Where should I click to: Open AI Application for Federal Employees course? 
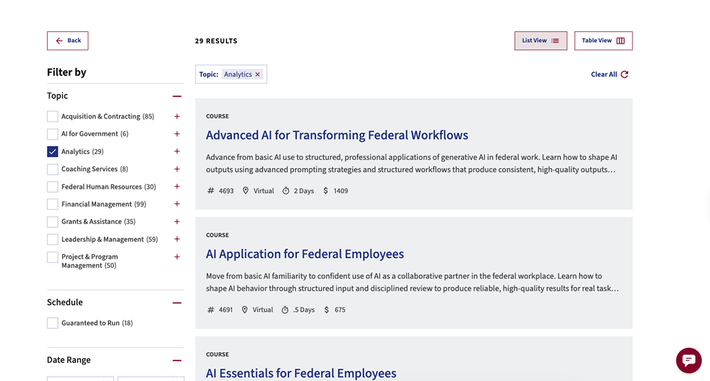[x=305, y=254]
